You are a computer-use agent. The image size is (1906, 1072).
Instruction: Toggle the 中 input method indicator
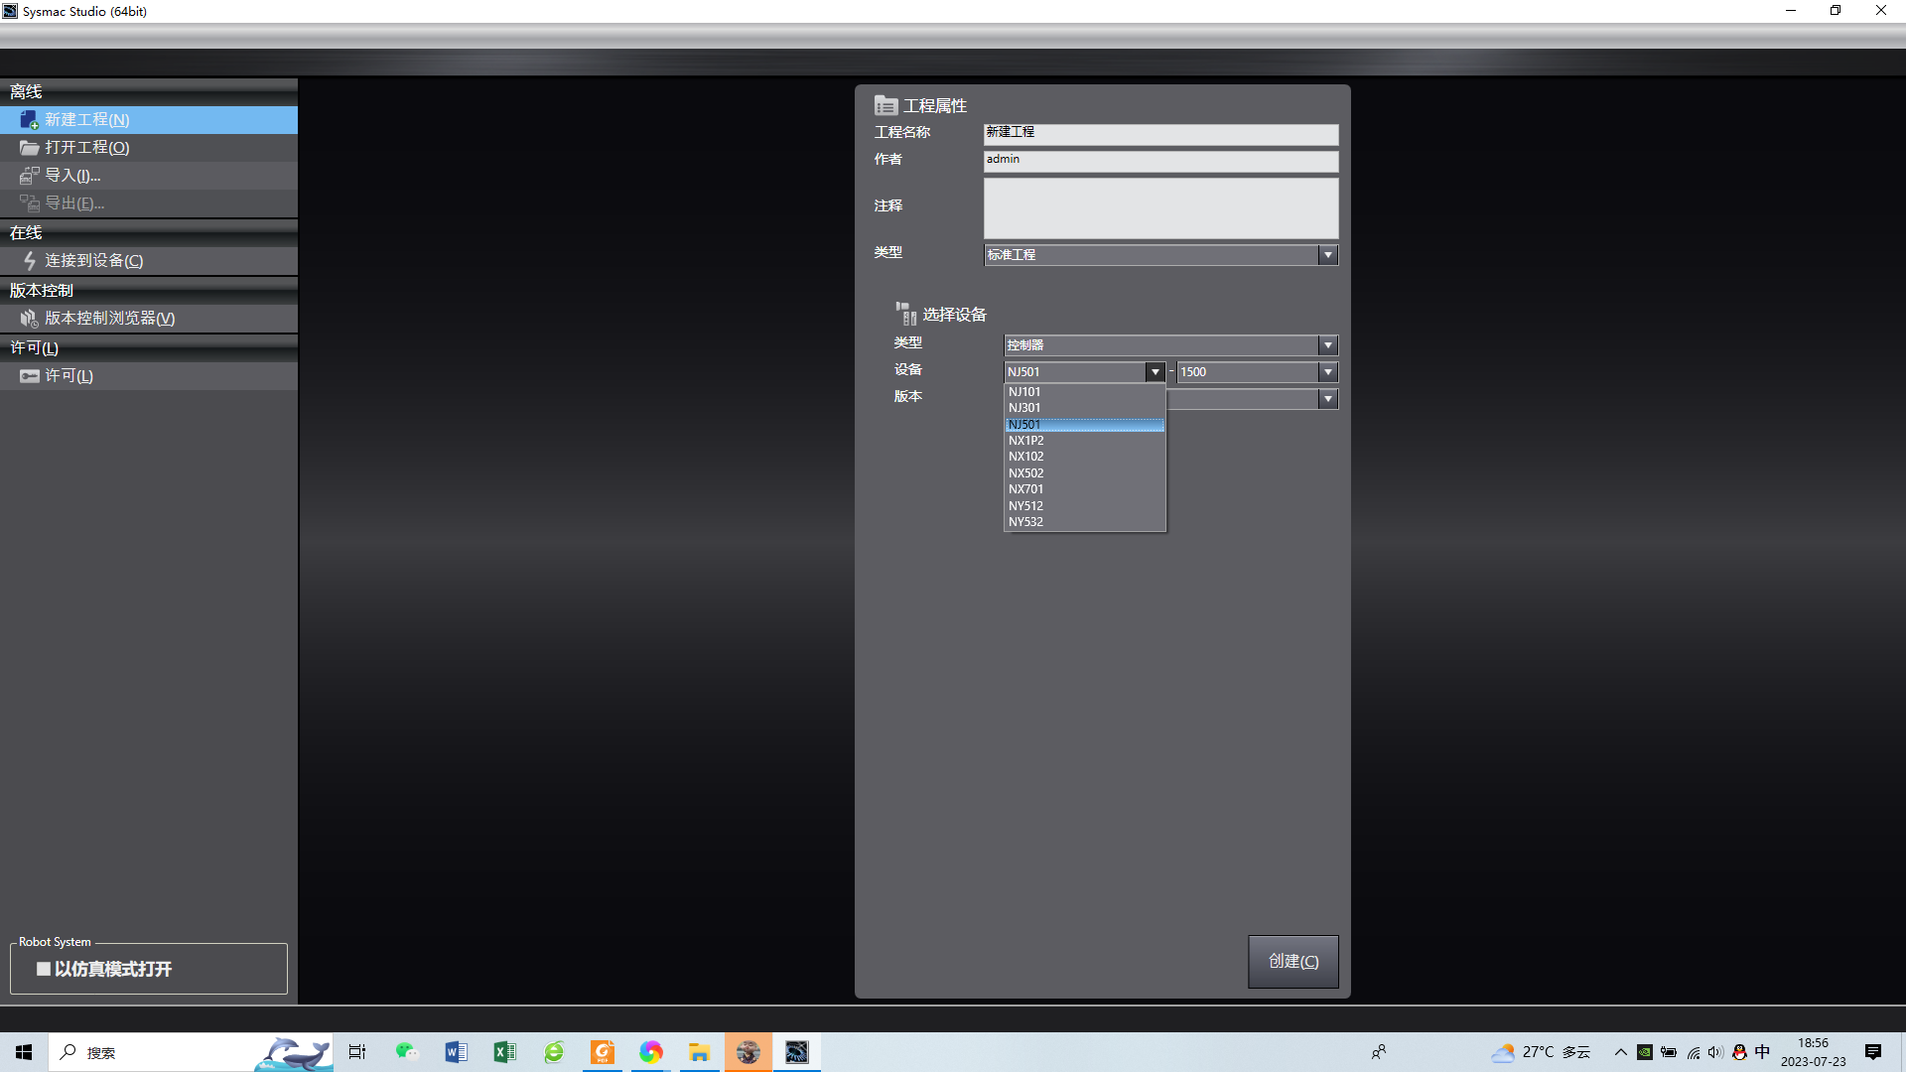1762,1052
